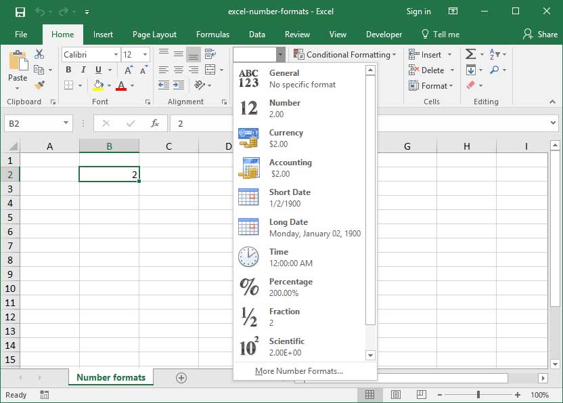Screen dimensions: 563x403
Task: Toggle Bold formatting
Action: [68, 70]
